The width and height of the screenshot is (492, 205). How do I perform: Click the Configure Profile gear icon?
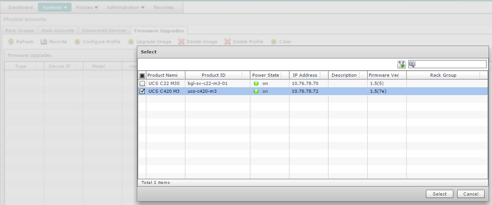(77, 42)
